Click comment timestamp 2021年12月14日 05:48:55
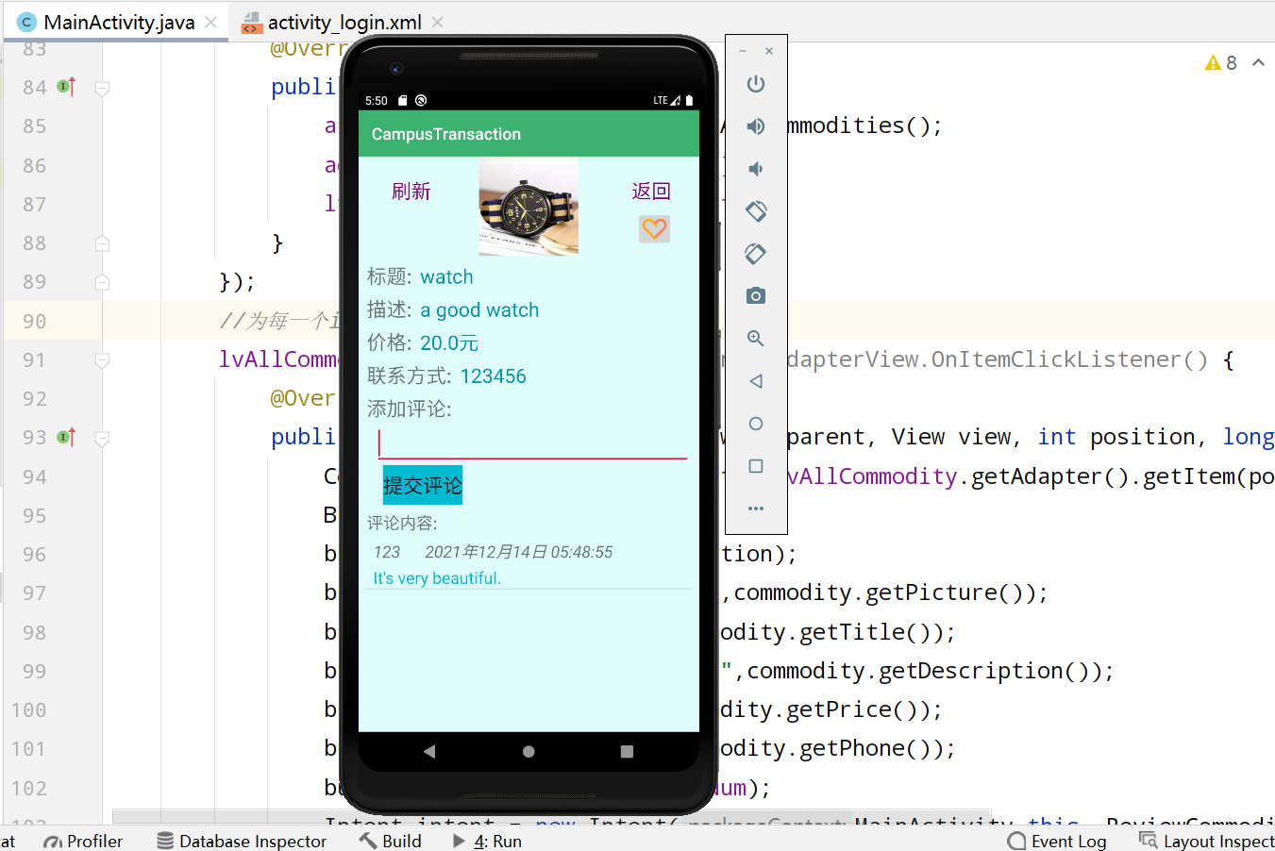The height and width of the screenshot is (851, 1275). (x=518, y=552)
